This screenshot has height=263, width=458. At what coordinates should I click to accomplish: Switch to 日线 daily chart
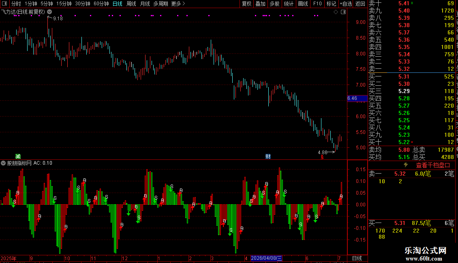click(117, 4)
